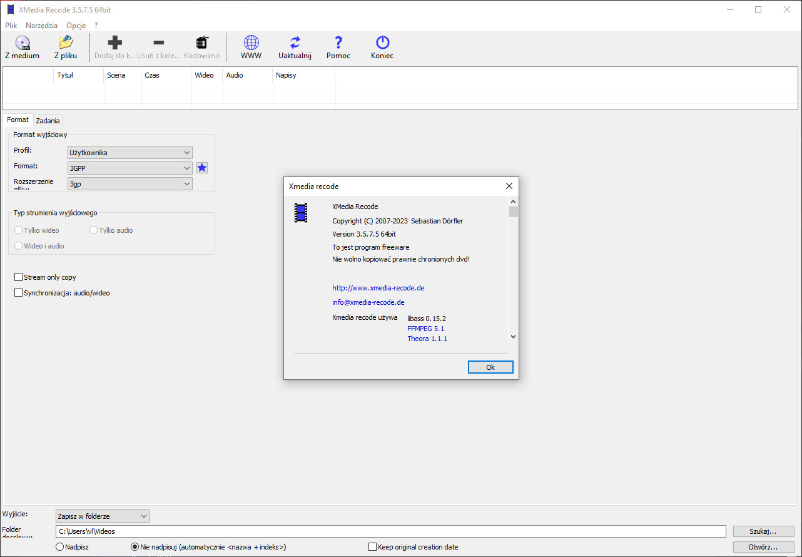Image resolution: width=802 pixels, height=557 pixels.
Task: Click the Audio column header
Action: (248, 75)
